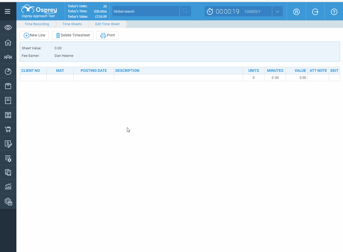
Task: Click the stopwatch timer icon
Action: 210,11
